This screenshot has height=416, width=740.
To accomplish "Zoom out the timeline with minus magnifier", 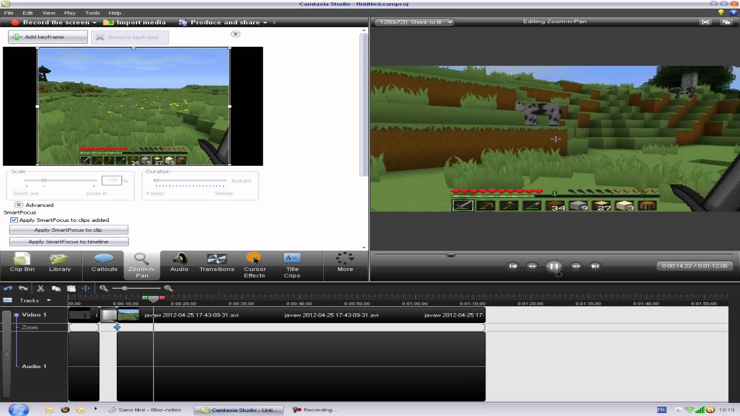I will 103,288.
